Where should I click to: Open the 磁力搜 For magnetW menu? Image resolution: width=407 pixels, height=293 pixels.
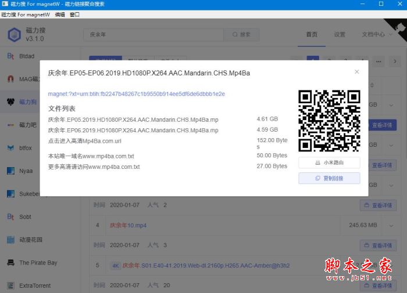(x=26, y=15)
